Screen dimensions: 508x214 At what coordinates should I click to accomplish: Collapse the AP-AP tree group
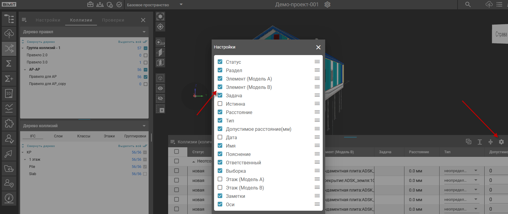[x=25, y=70]
